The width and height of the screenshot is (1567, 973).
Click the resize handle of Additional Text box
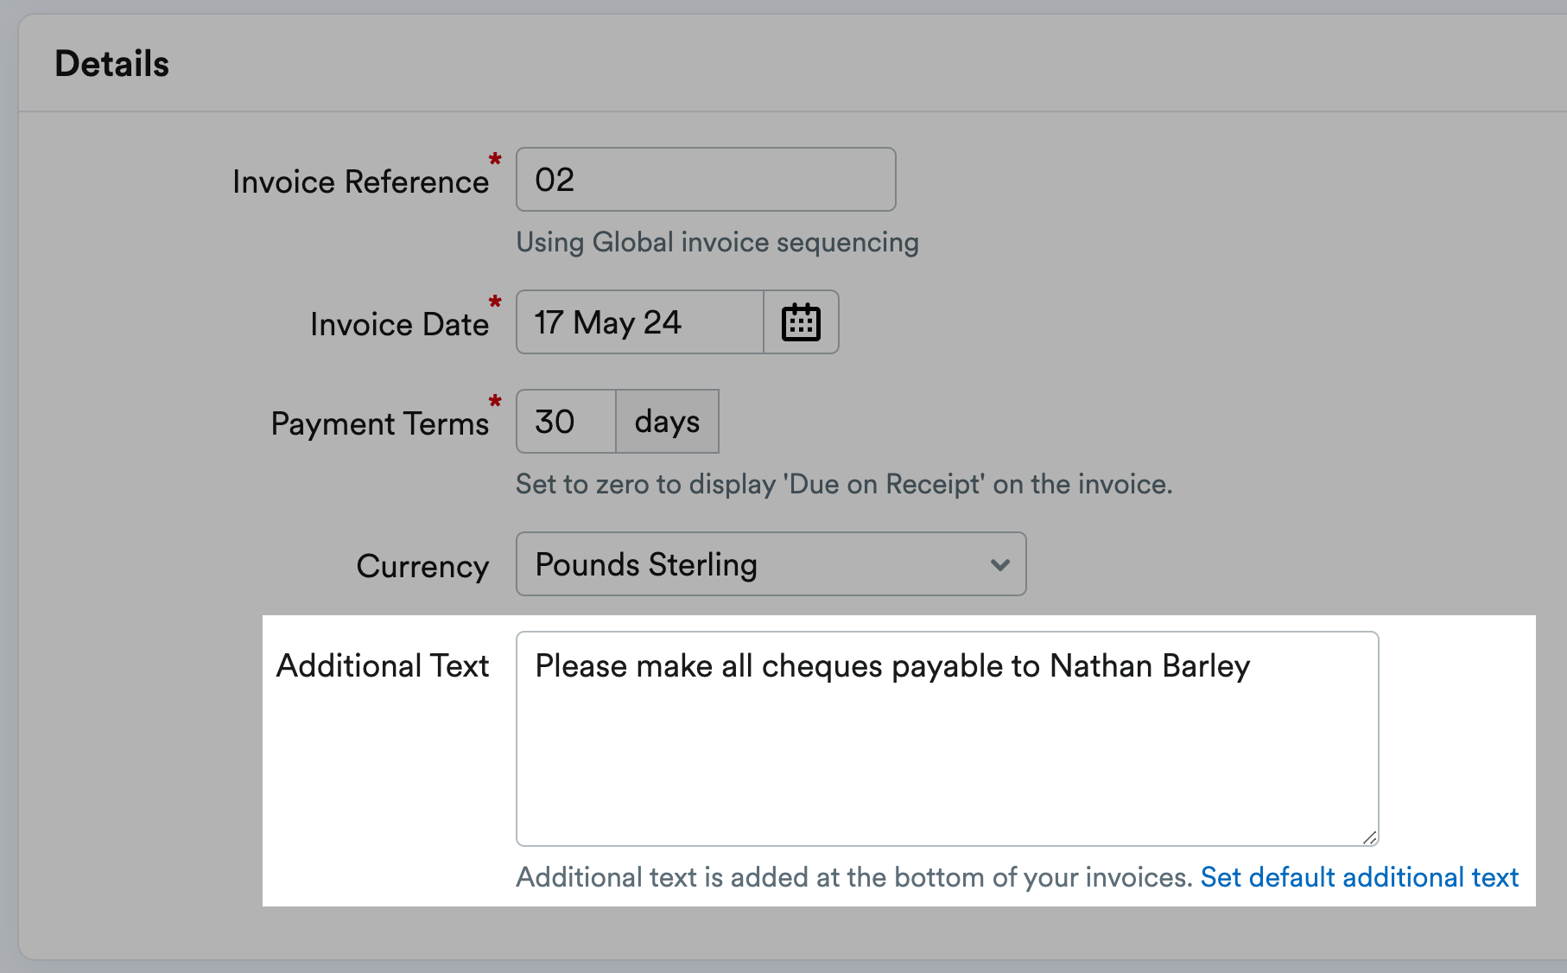pos(1371,836)
